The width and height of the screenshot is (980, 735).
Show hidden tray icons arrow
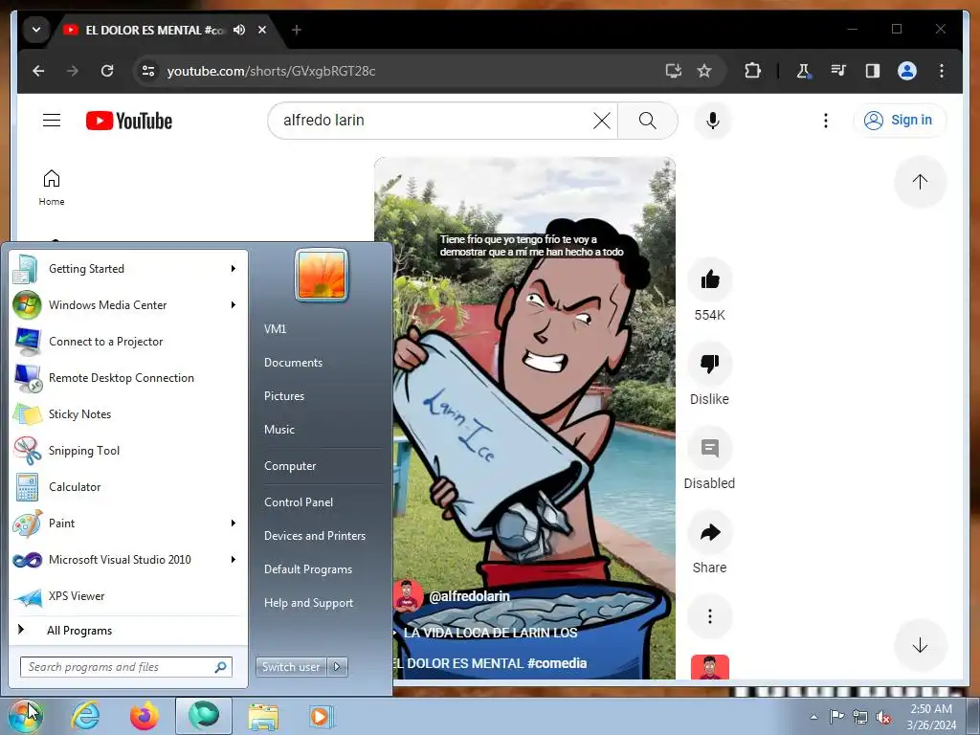point(813,717)
